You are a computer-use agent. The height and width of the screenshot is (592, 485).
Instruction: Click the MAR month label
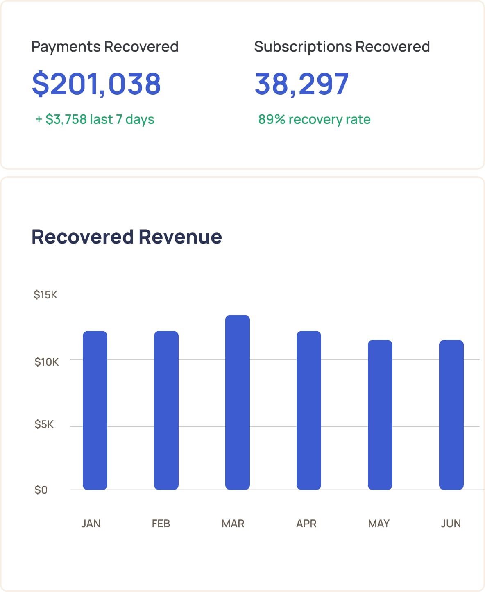click(233, 523)
